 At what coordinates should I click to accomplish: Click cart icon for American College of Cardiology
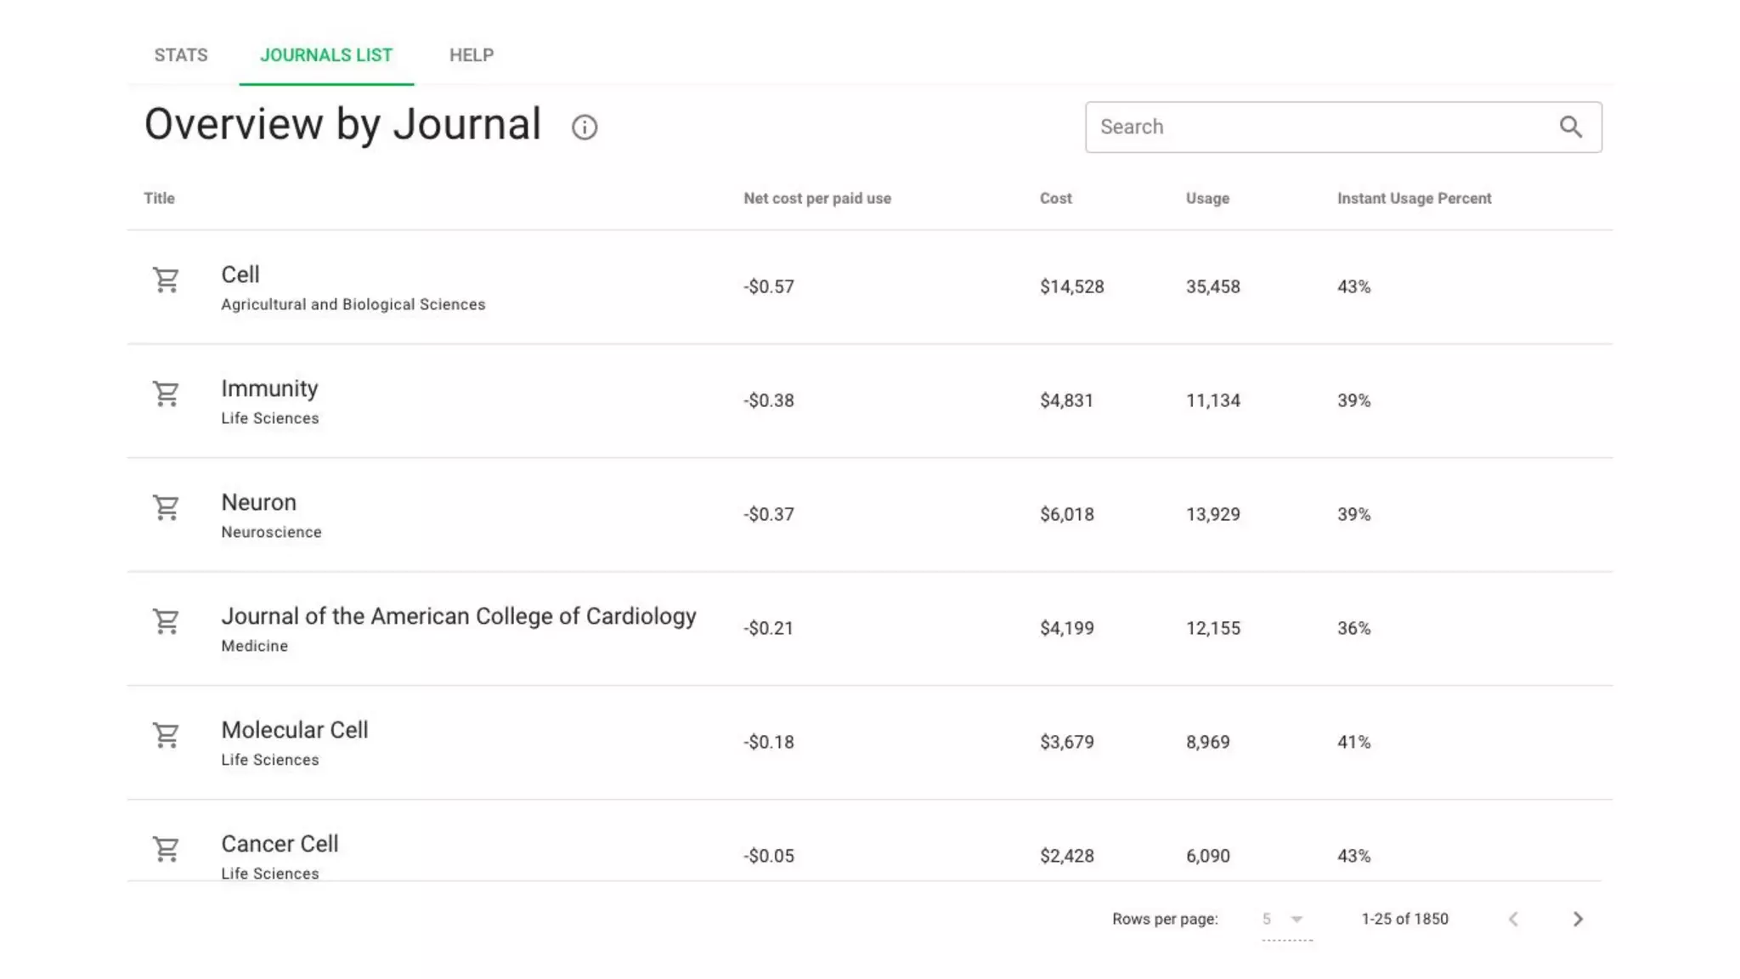[166, 621]
